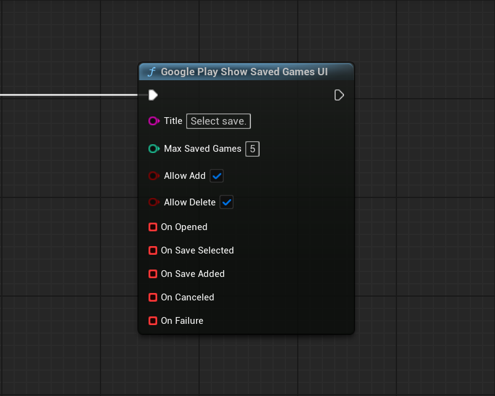The image size is (495, 396).
Task: Click the Title field reading 'Select save.'
Action: [x=218, y=122]
